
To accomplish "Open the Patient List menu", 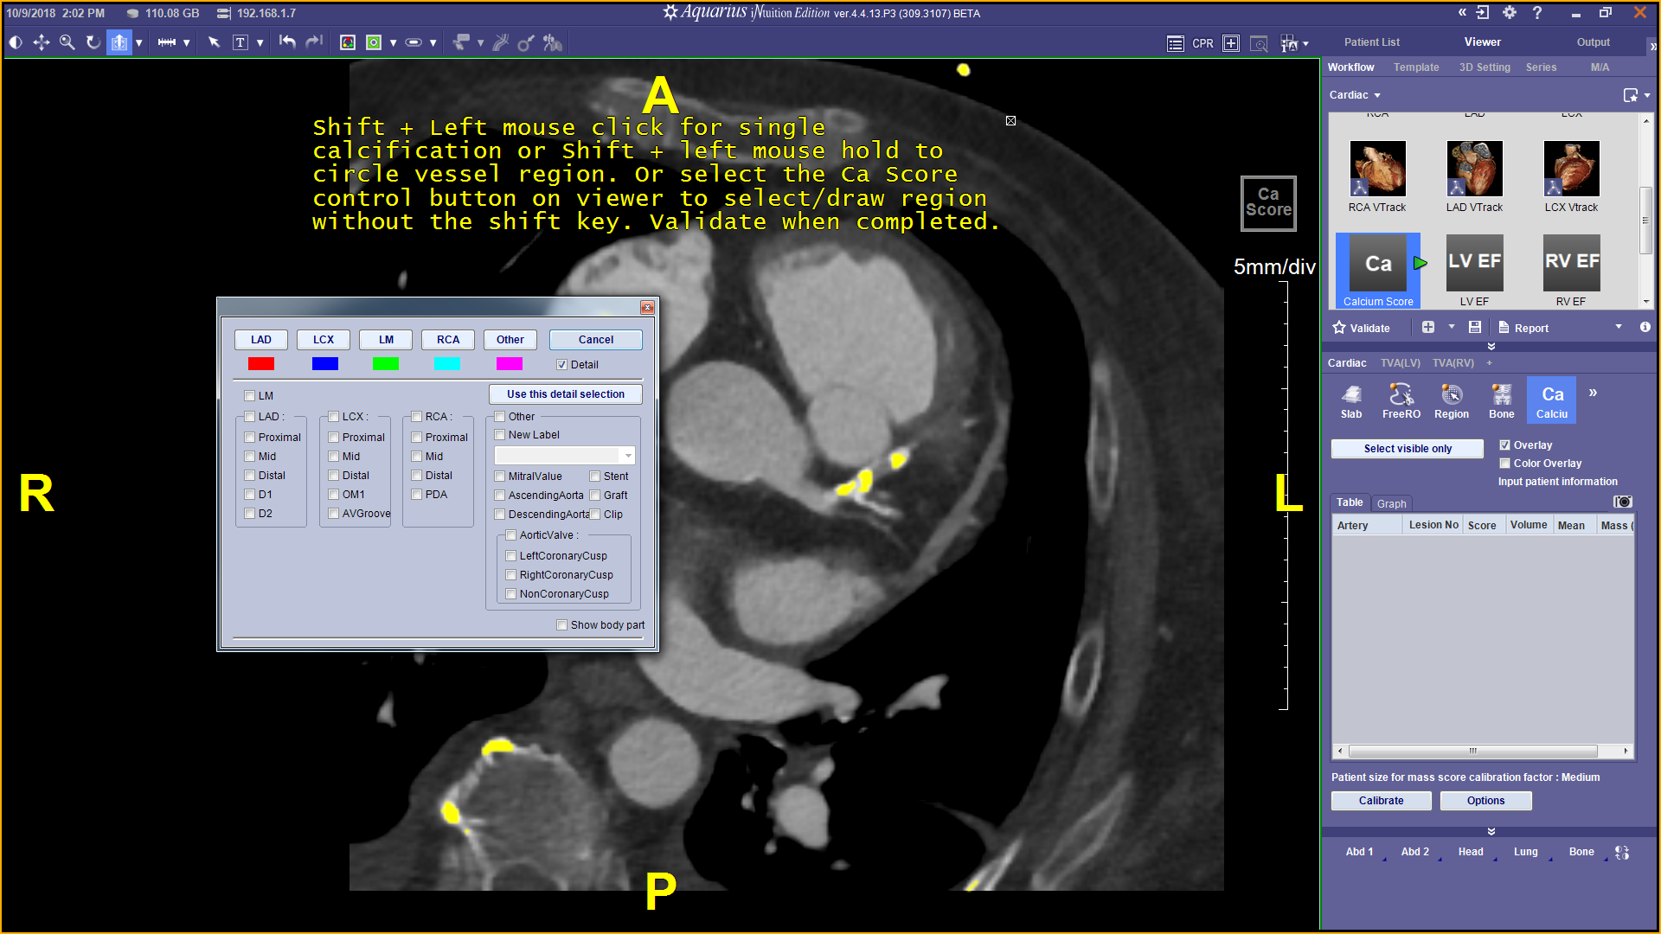I will (1372, 42).
